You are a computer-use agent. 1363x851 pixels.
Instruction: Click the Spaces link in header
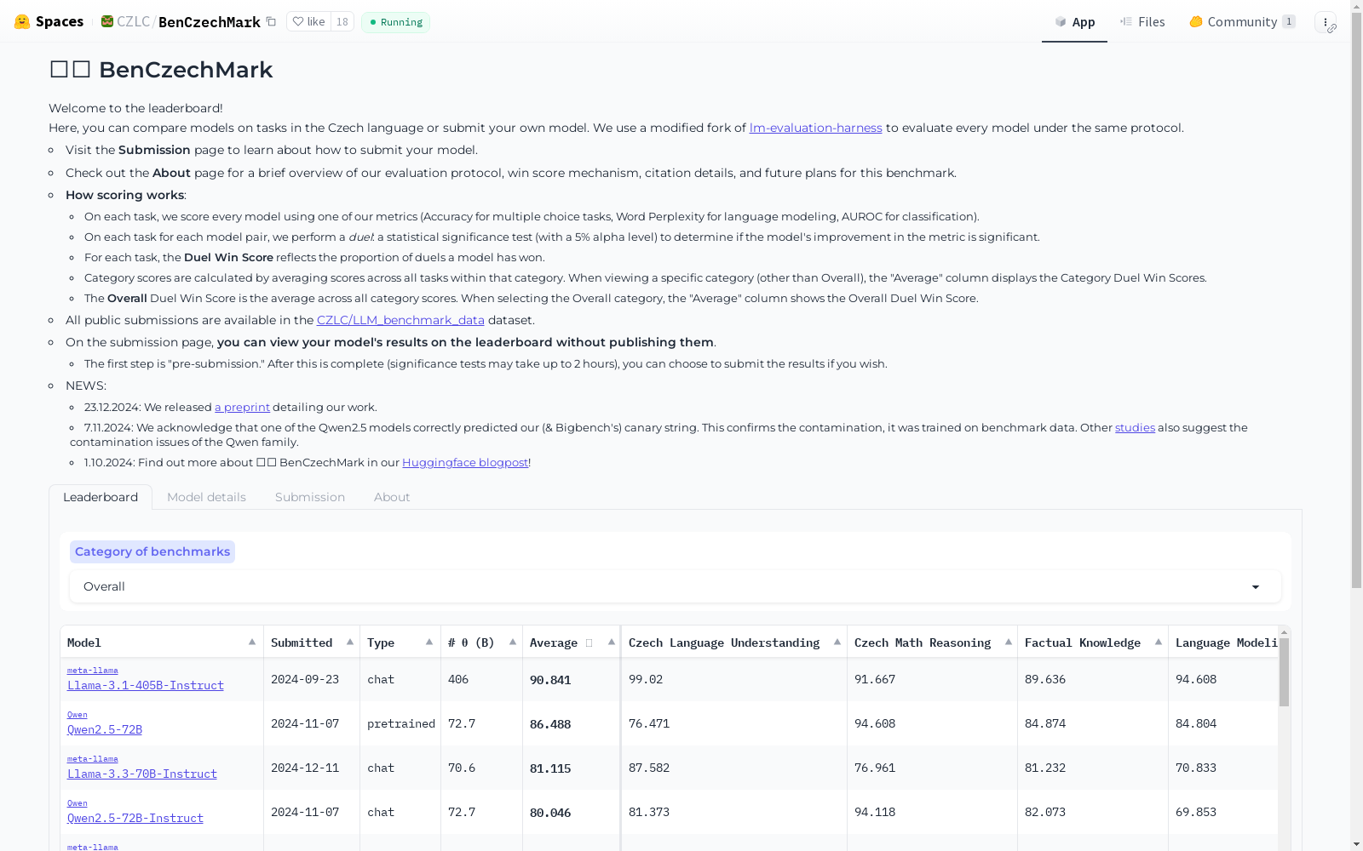(x=60, y=22)
